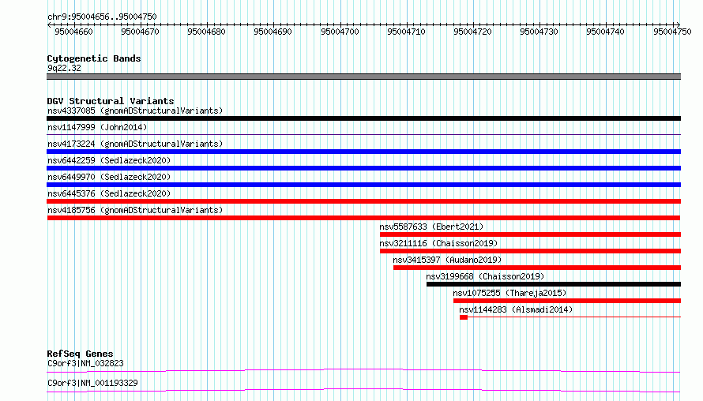This screenshot has width=703, height=401.
Task: Click ruler position 95004710
Action: 406,32
